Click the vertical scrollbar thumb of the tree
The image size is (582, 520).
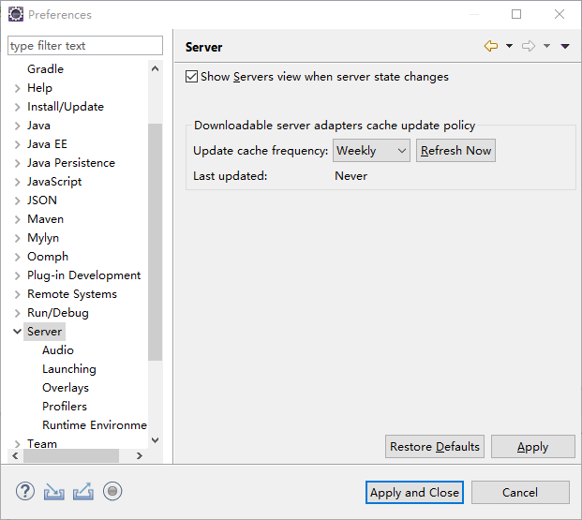pos(156,242)
